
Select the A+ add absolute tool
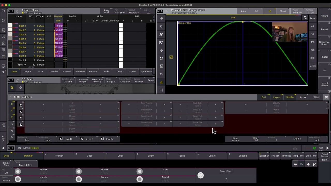pyautogui.click(x=161, y=34)
